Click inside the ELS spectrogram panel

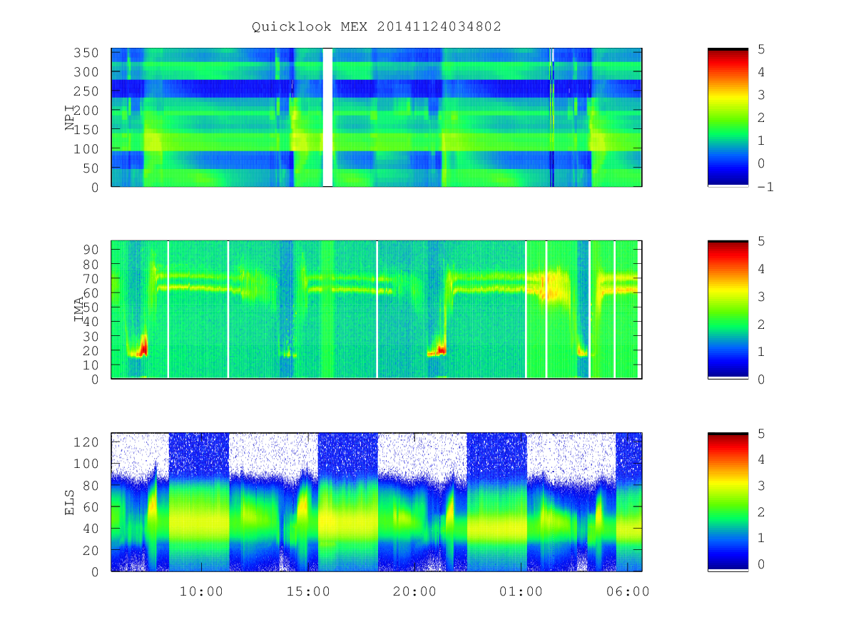(x=377, y=501)
